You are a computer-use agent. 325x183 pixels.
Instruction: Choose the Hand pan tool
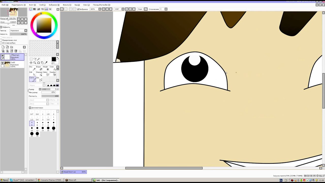[x=42, y=63]
